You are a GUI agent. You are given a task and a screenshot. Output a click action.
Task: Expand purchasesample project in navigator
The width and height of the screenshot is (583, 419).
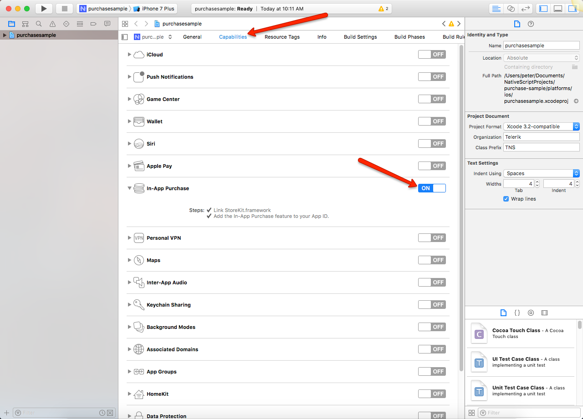click(5, 35)
